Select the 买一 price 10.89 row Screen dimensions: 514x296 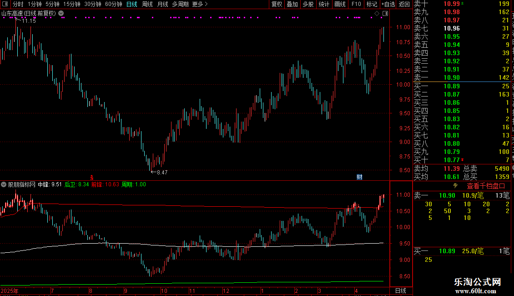(462, 86)
